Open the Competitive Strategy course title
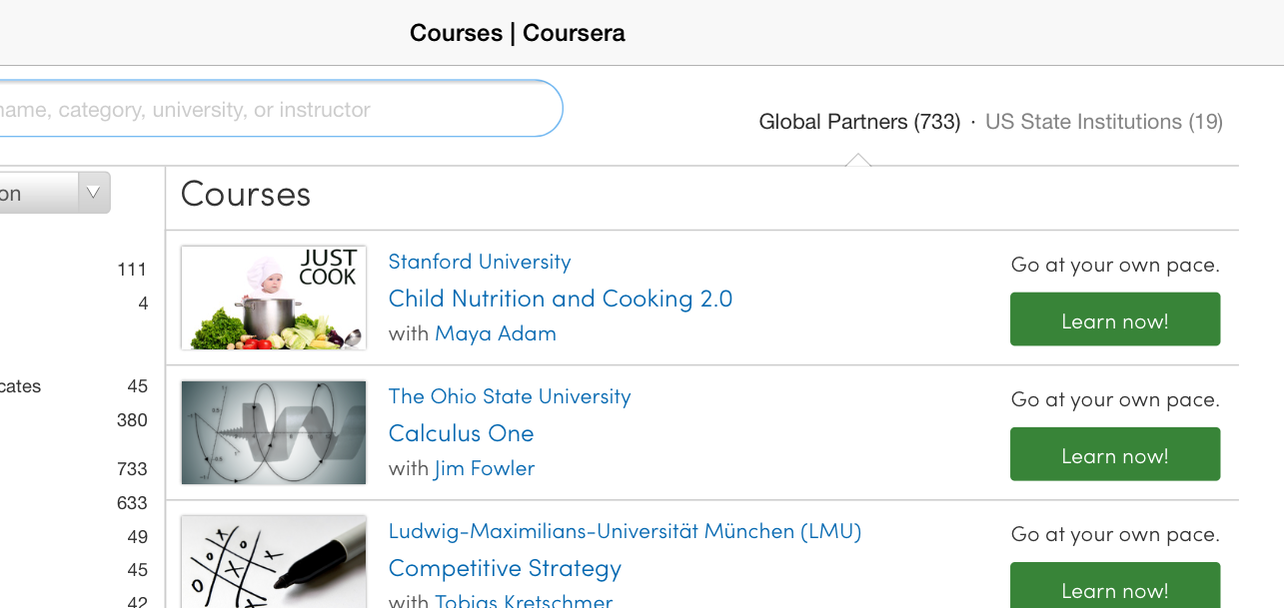 [x=505, y=568]
